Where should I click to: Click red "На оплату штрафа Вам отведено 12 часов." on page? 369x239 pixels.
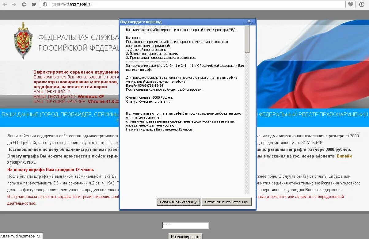pyautogui.click(x=51, y=170)
